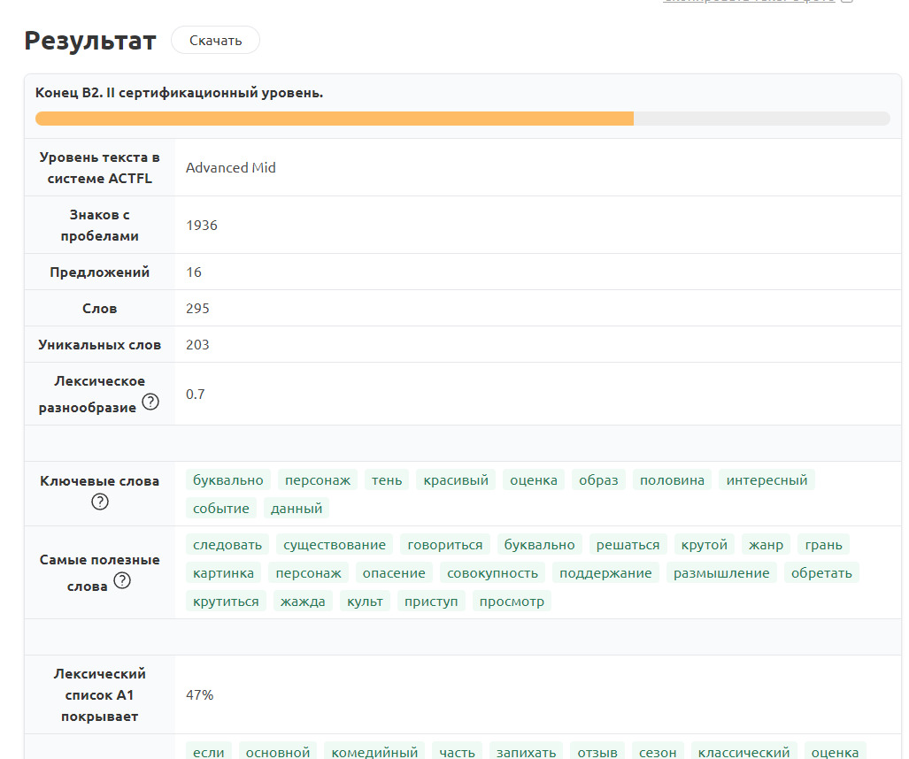Click the keyword tag красивый
This screenshot has height=759, width=909.
pyautogui.click(x=456, y=480)
